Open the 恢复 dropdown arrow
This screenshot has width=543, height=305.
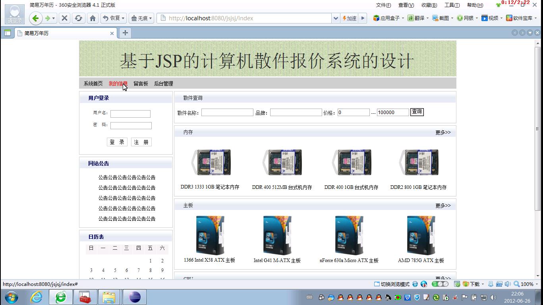click(x=123, y=18)
